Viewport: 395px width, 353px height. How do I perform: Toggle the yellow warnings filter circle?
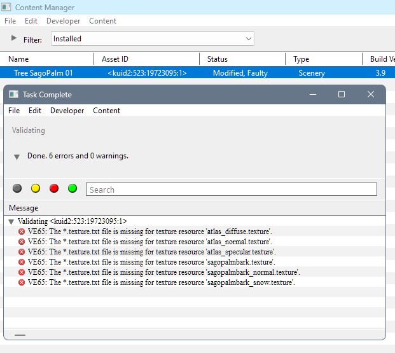[x=36, y=188]
